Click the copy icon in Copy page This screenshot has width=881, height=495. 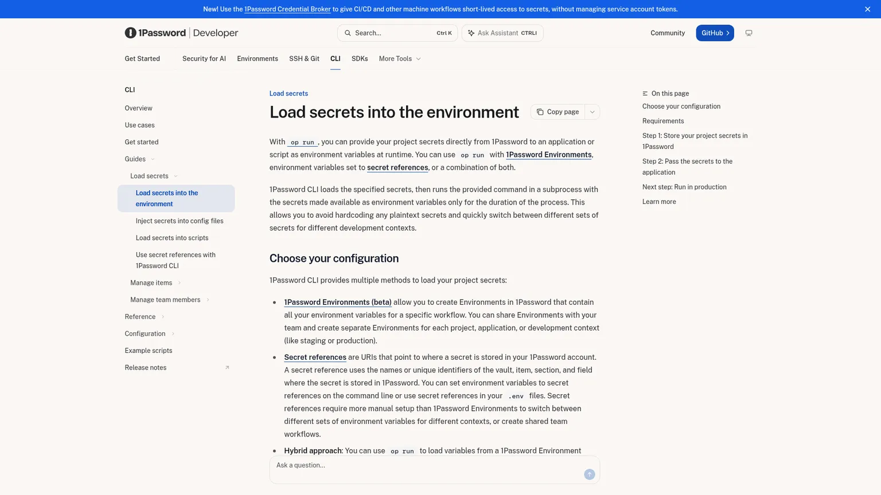(540, 112)
